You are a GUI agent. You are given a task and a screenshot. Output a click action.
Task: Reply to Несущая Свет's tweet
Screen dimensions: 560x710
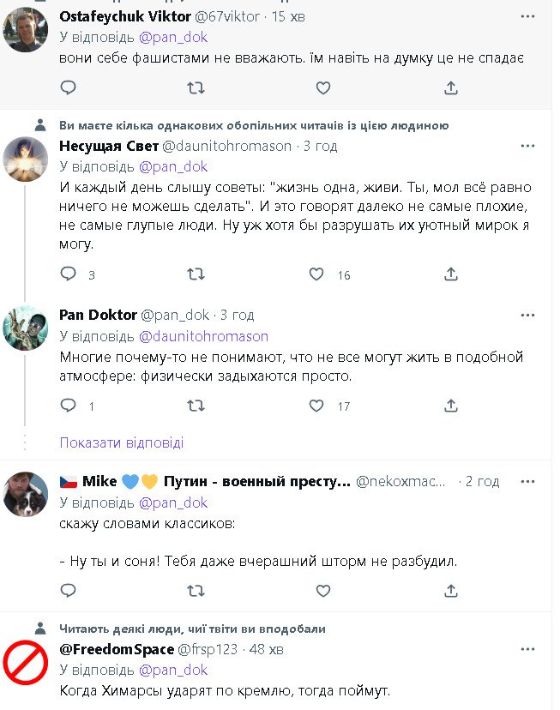69,274
